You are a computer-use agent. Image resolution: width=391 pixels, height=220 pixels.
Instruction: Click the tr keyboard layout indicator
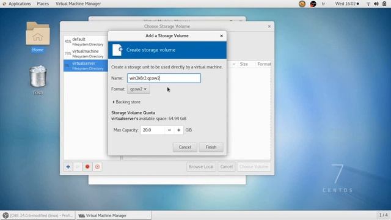click(323, 4)
